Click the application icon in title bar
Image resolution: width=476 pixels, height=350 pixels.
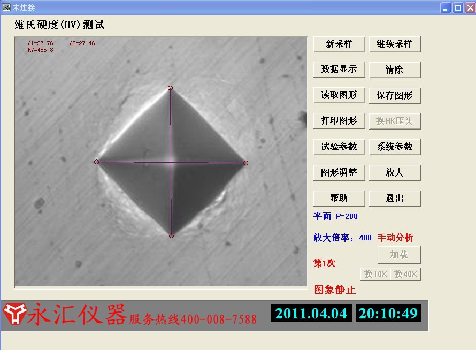click(6, 7)
